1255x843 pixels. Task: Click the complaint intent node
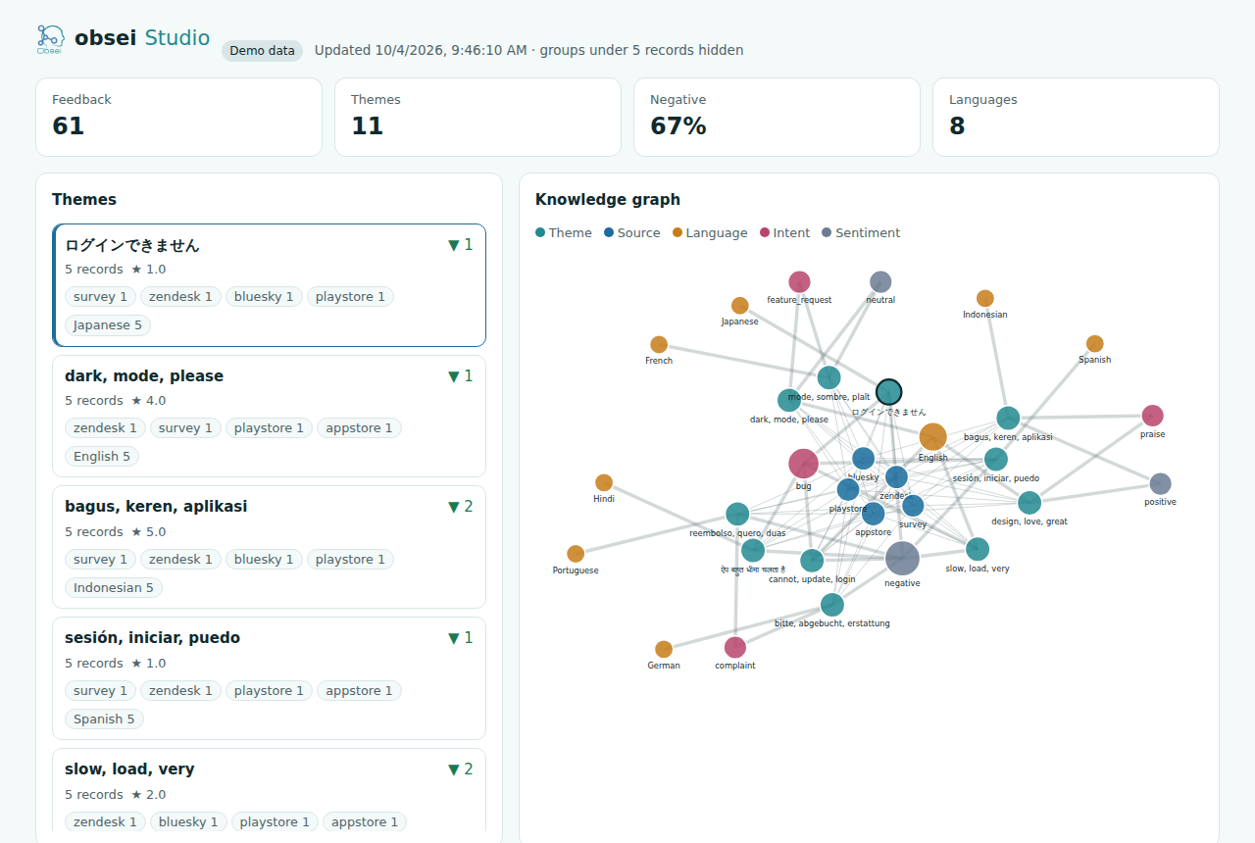(735, 647)
